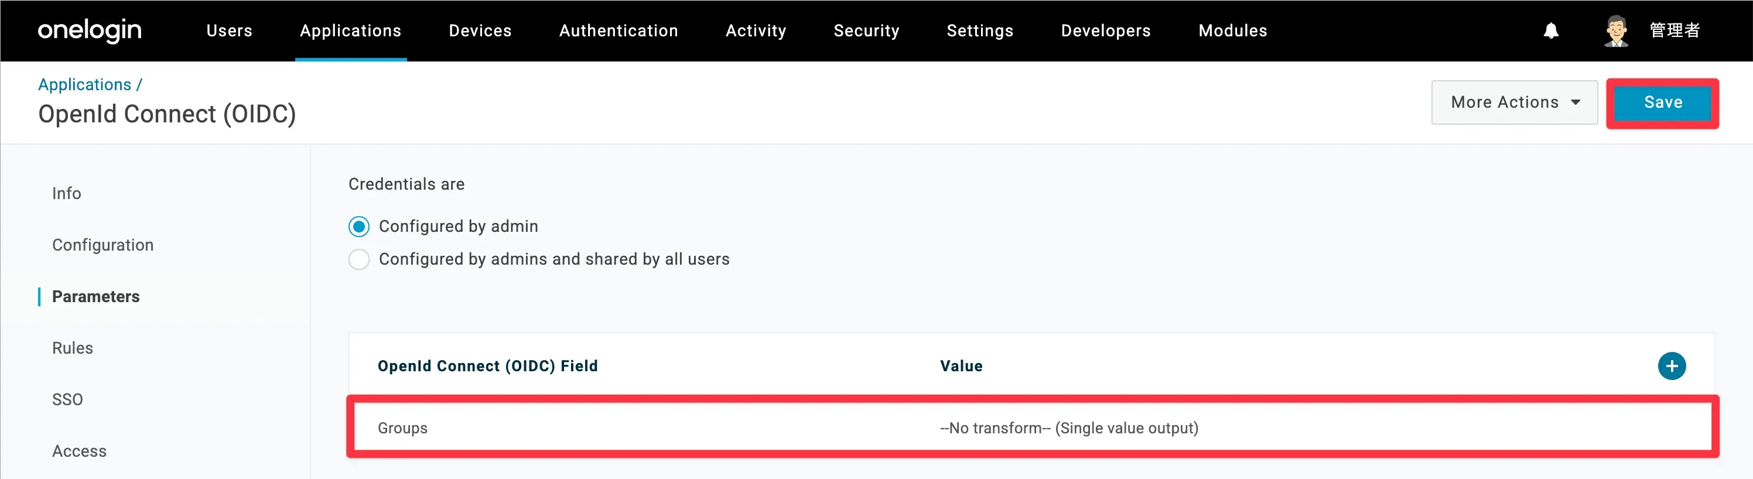Save the application settings

pyautogui.click(x=1662, y=102)
